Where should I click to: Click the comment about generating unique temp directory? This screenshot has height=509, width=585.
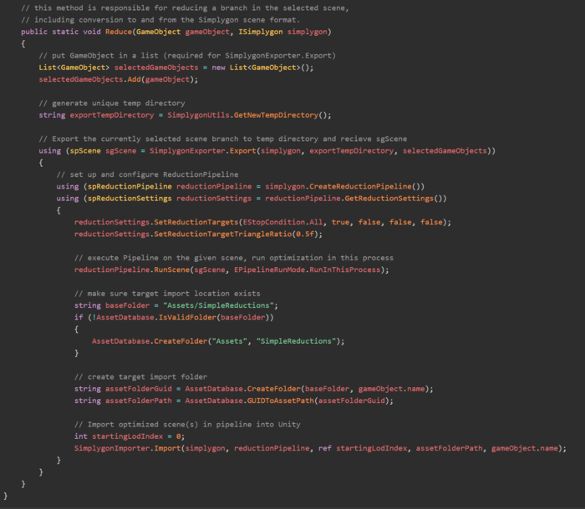(112, 103)
